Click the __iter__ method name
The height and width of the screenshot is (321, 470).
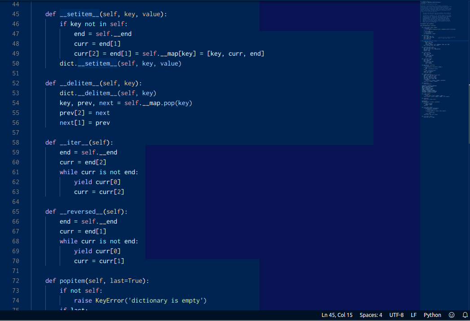(x=74, y=142)
